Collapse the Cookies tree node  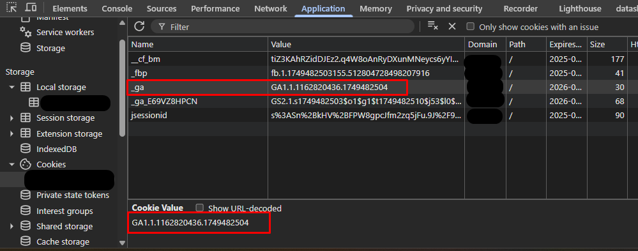(11, 164)
